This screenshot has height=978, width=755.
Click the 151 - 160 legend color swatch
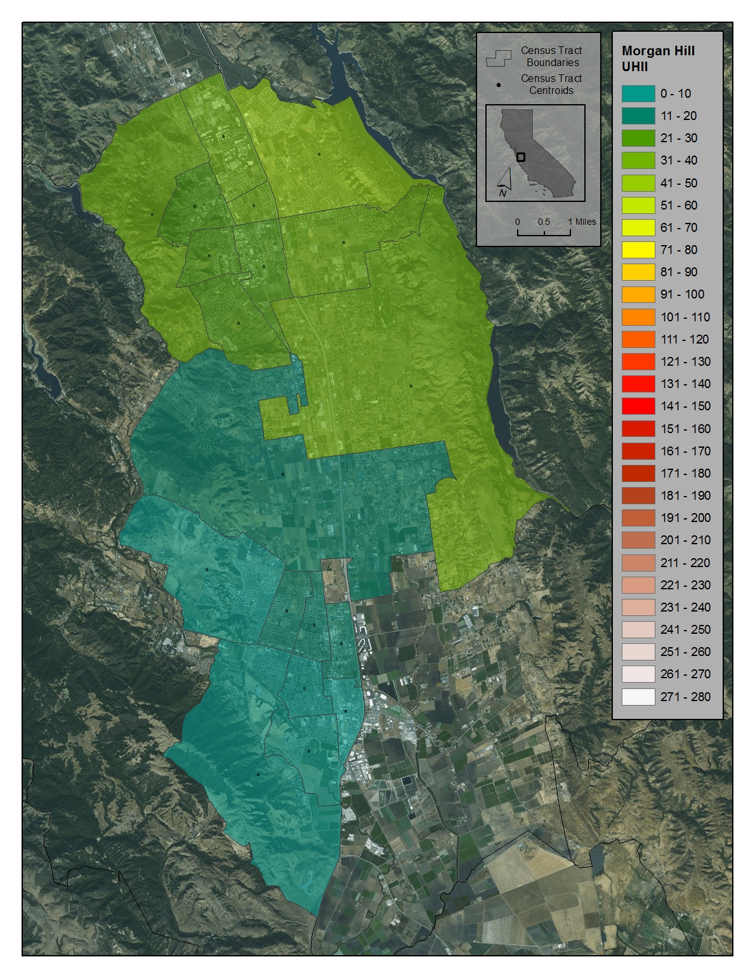click(x=638, y=429)
